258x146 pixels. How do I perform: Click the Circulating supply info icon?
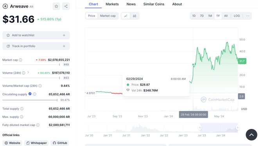pyautogui.click(x=34, y=94)
